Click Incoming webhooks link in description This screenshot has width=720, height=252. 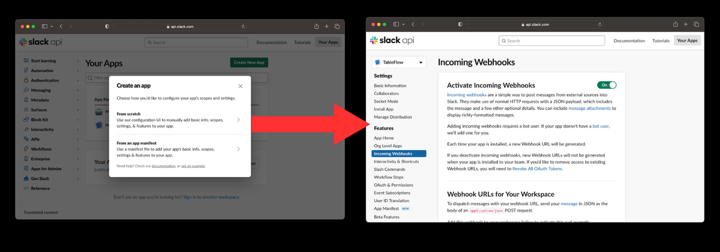467,95
